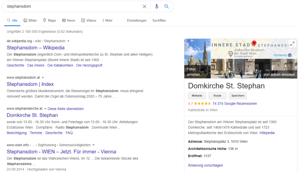Expand dropdown arrow beside www.stephanskirche.at
The image size is (300, 173).
(x=45, y=109)
